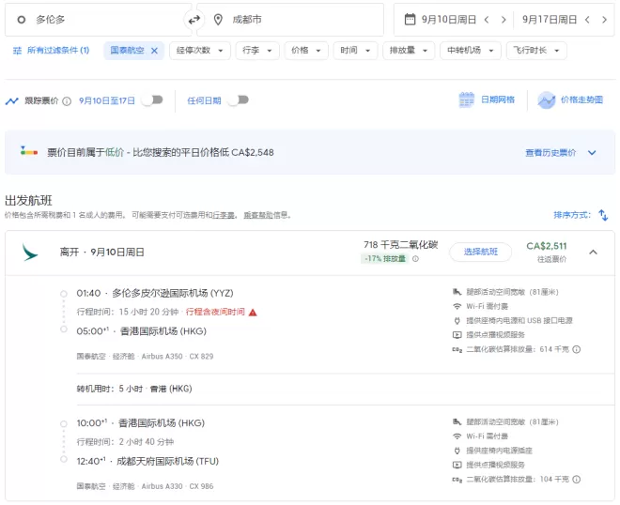Screen dimensions: 620x505
Task: Click the 查看帮助 help link
Action: 258,215
